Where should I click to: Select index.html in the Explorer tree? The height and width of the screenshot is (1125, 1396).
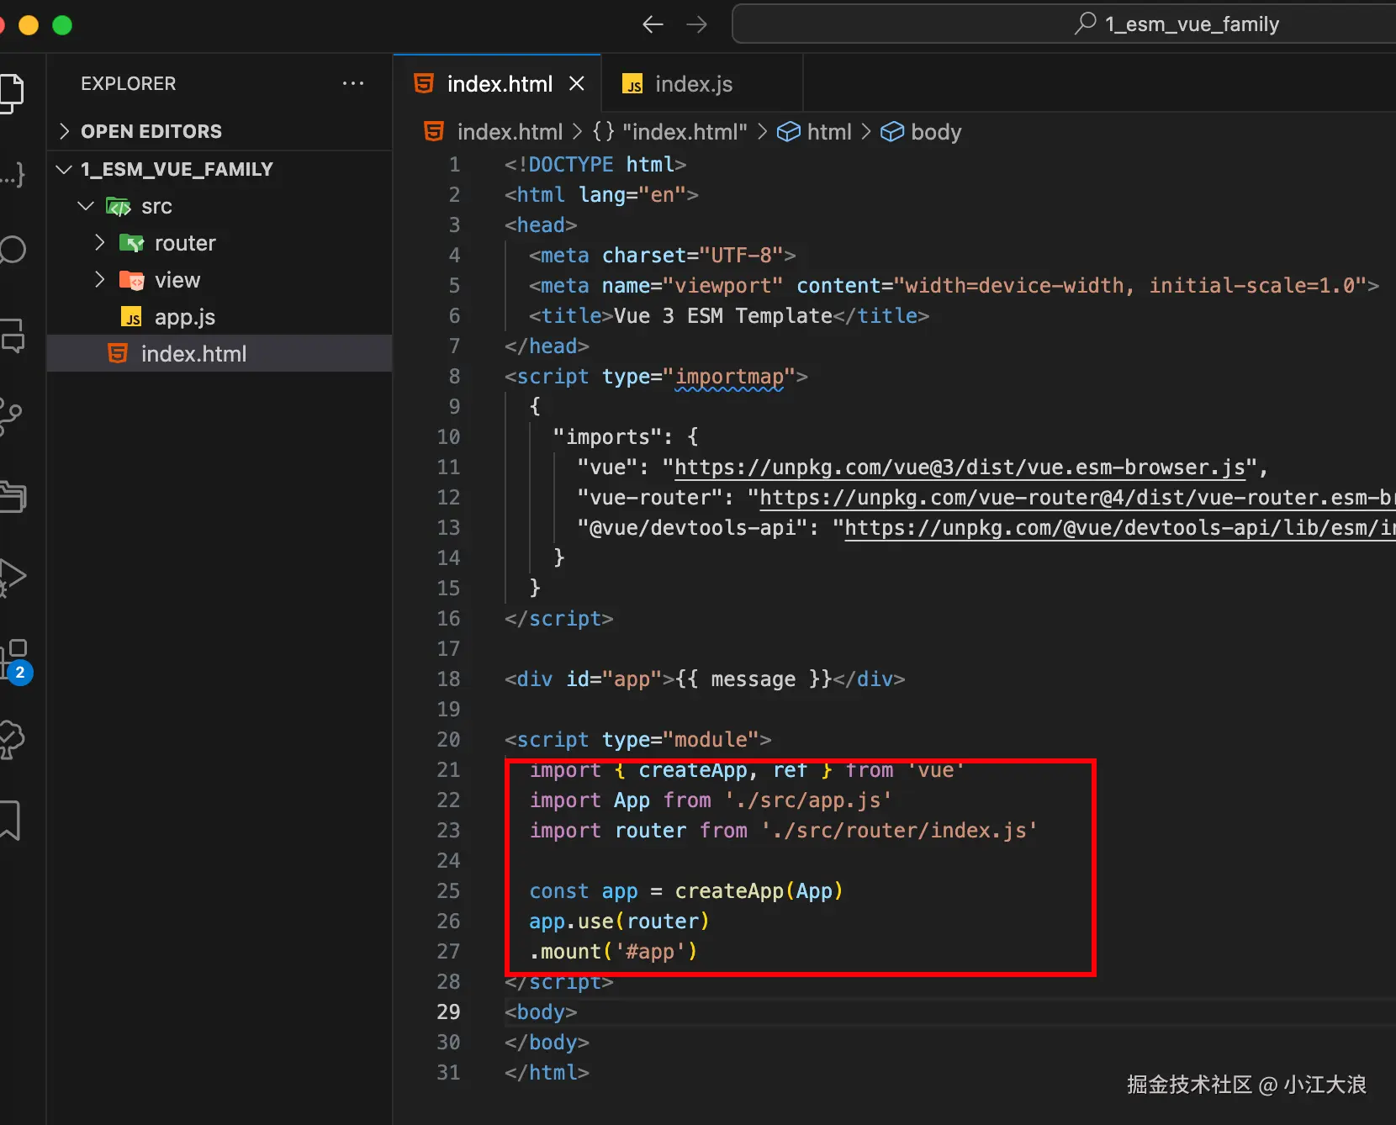219,354
